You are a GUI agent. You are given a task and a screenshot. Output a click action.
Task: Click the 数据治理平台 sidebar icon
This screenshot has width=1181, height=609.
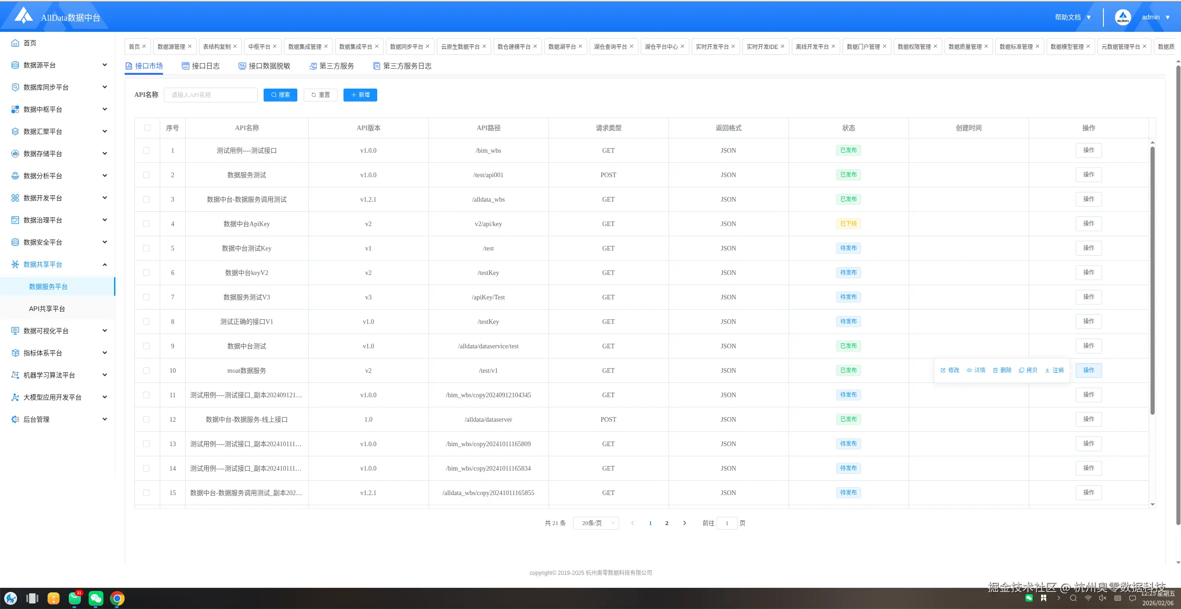15,220
